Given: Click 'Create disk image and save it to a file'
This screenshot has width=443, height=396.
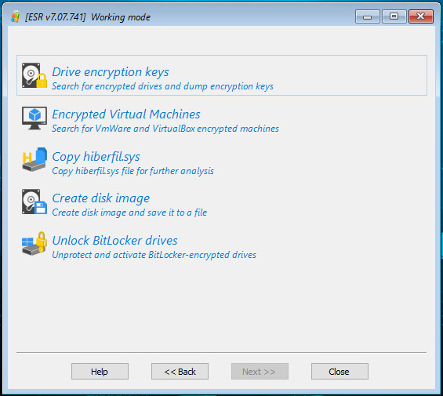Looking at the screenshot, I should coord(129,213).
